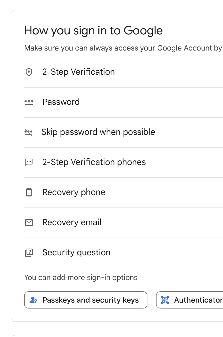Screen dimensions: 223x337
Task: Click the Authenticator QR code icon
Action: tap(165, 300)
